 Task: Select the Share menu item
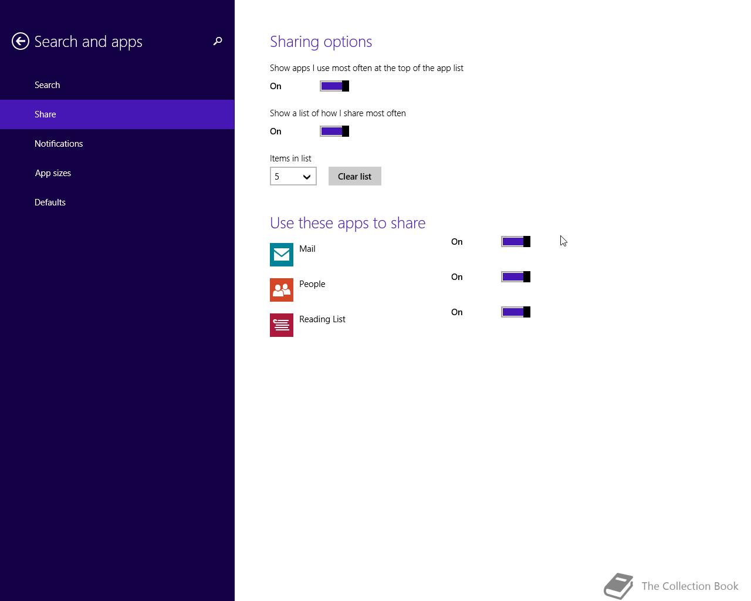click(117, 114)
